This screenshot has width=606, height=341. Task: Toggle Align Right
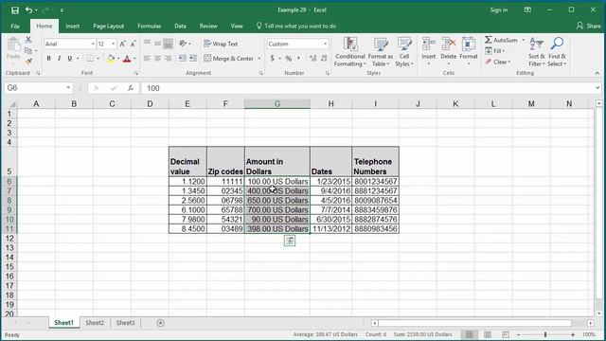(x=169, y=59)
